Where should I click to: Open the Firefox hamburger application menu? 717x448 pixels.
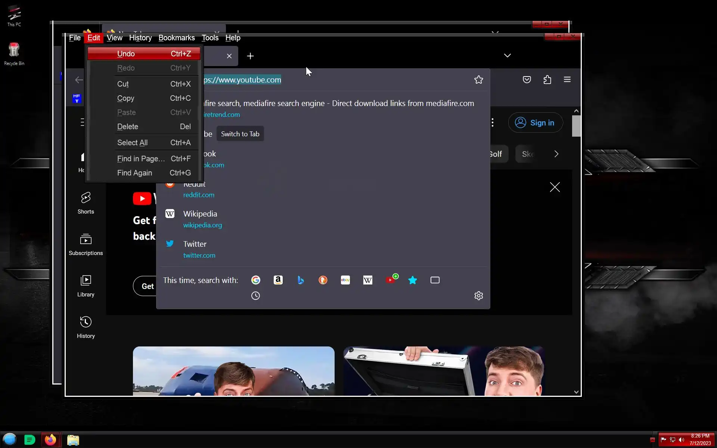(567, 80)
